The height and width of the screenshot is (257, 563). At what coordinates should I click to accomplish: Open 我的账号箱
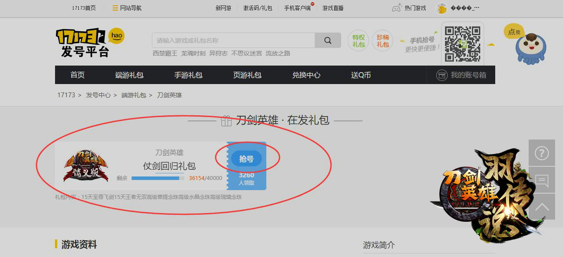click(x=461, y=75)
